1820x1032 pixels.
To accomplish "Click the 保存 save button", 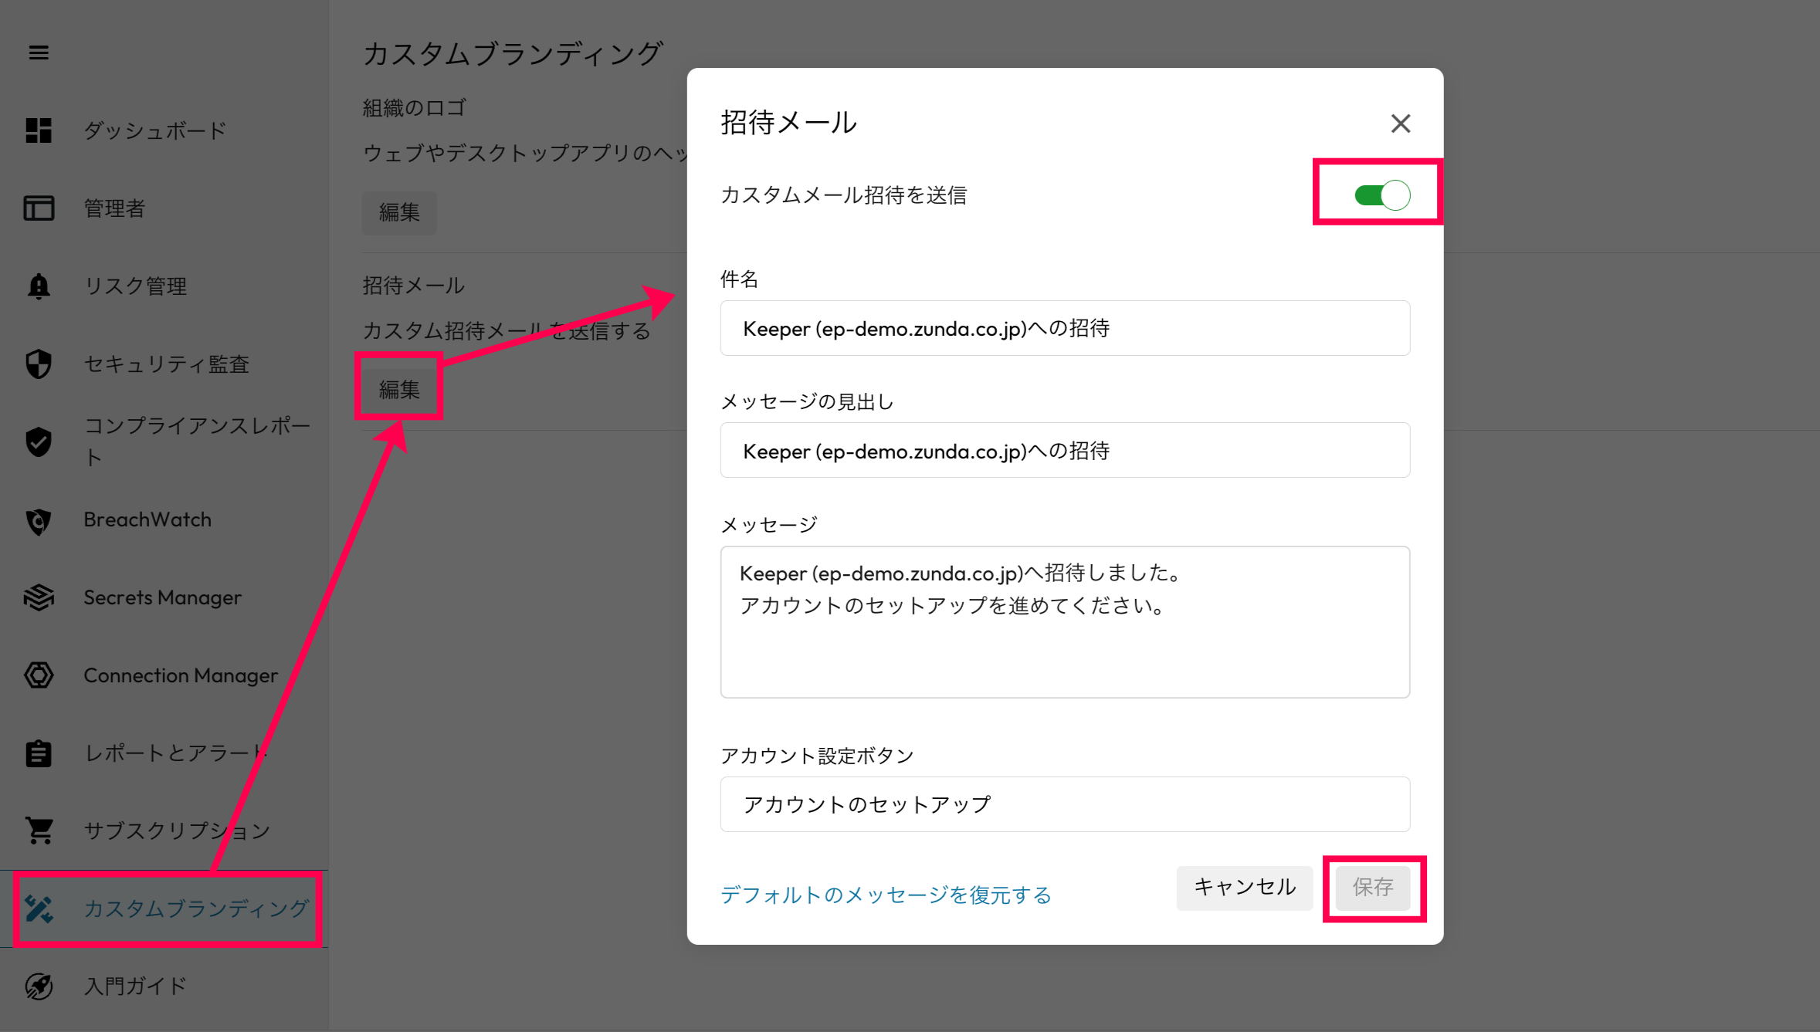I will (x=1373, y=888).
